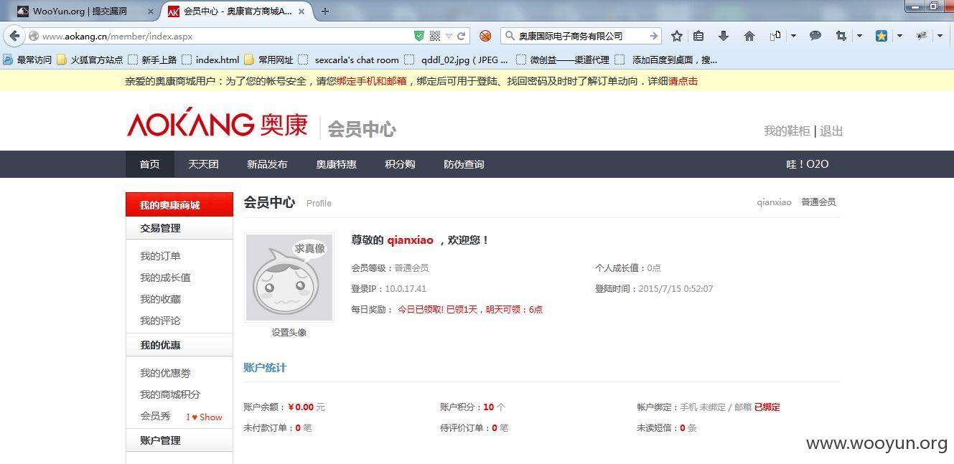The image size is (954, 464).
Task: Click 退出 to log out
Action: (831, 131)
